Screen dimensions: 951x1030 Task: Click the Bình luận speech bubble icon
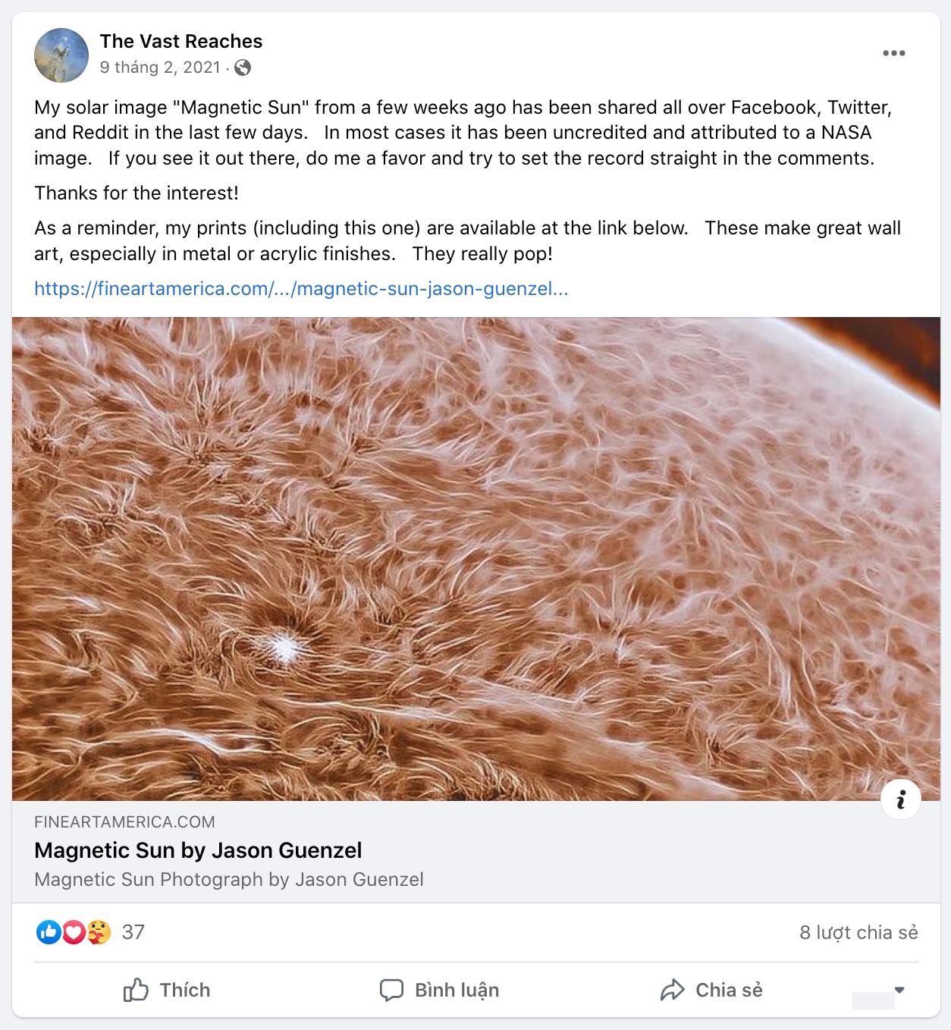tap(391, 990)
